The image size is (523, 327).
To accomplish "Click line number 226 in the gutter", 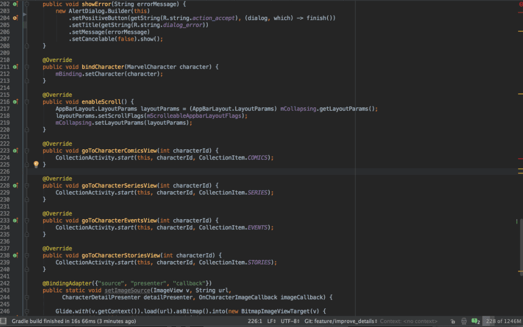I will (5, 172).
